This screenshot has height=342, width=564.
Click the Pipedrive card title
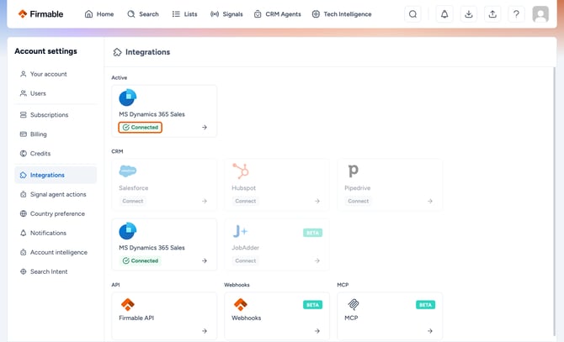pos(357,188)
